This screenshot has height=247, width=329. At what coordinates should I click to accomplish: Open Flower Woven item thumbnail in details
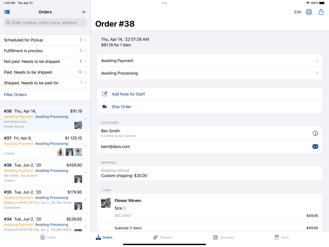point(106,203)
